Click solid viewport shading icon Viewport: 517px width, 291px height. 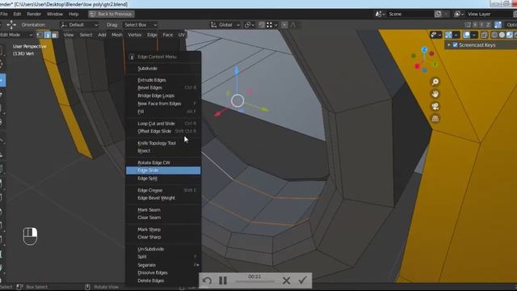tap(502, 35)
